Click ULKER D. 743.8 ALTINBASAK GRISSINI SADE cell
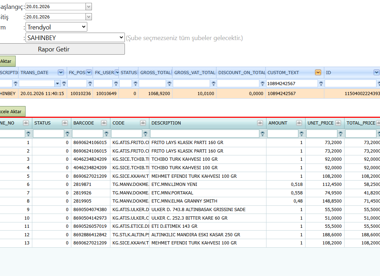Image resolution: width=380 pixels, height=276 pixels. point(208,210)
